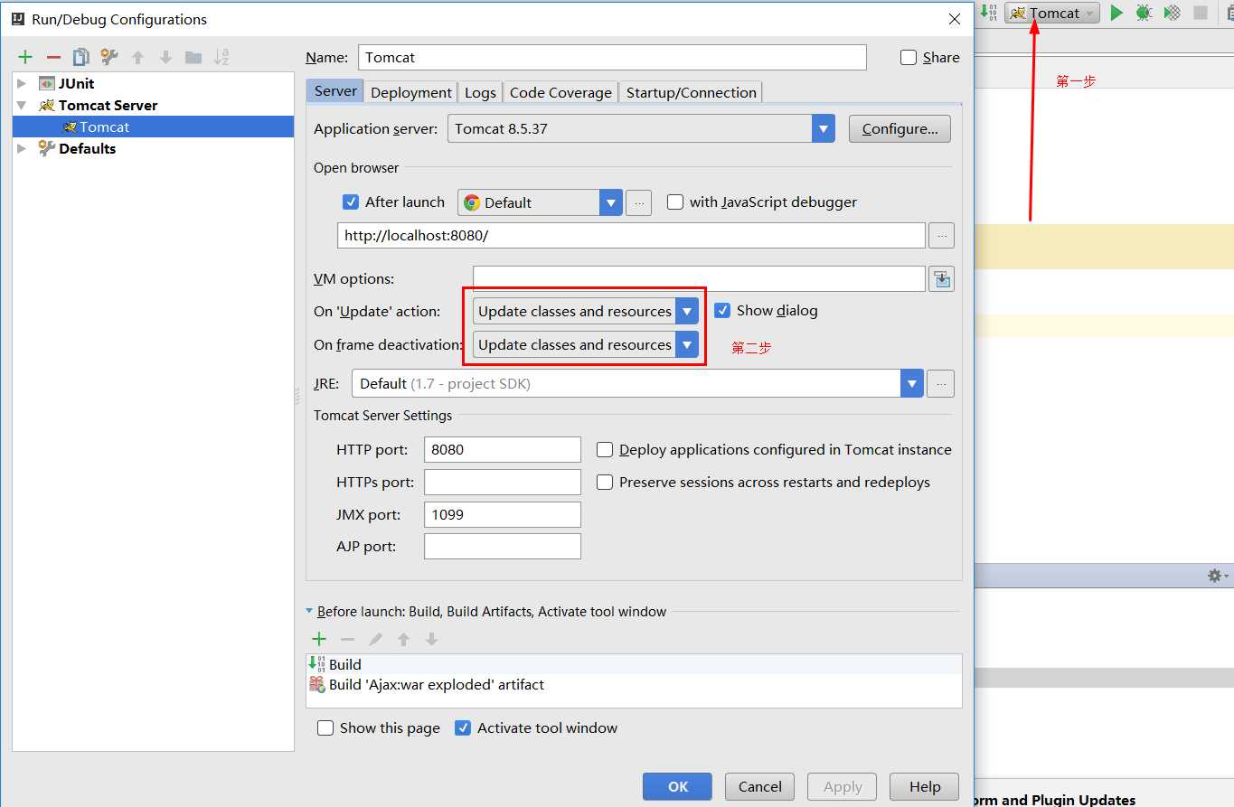This screenshot has height=807, width=1234.
Task: Expand the JUnit tree node
Action: [x=22, y=83]
